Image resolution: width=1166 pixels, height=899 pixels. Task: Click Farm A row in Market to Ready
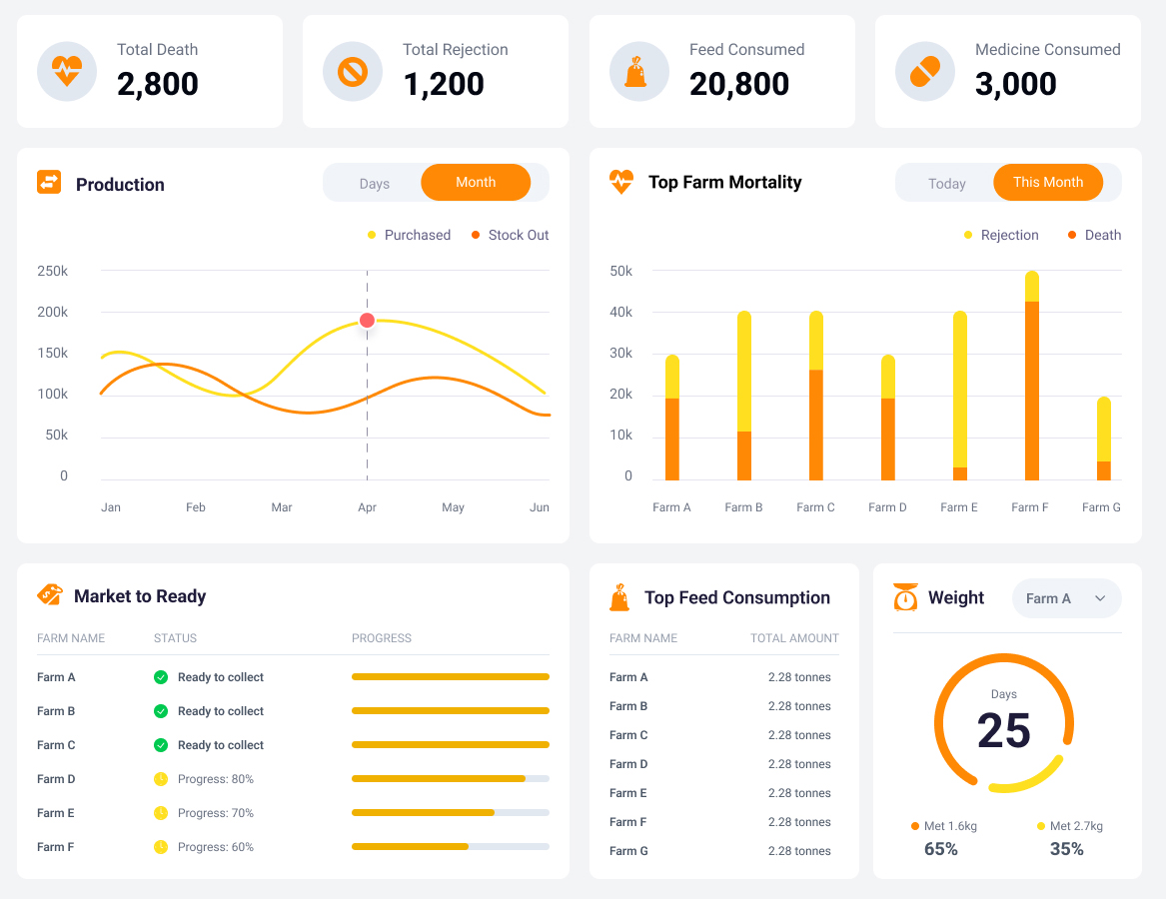(x=293, y=676)
